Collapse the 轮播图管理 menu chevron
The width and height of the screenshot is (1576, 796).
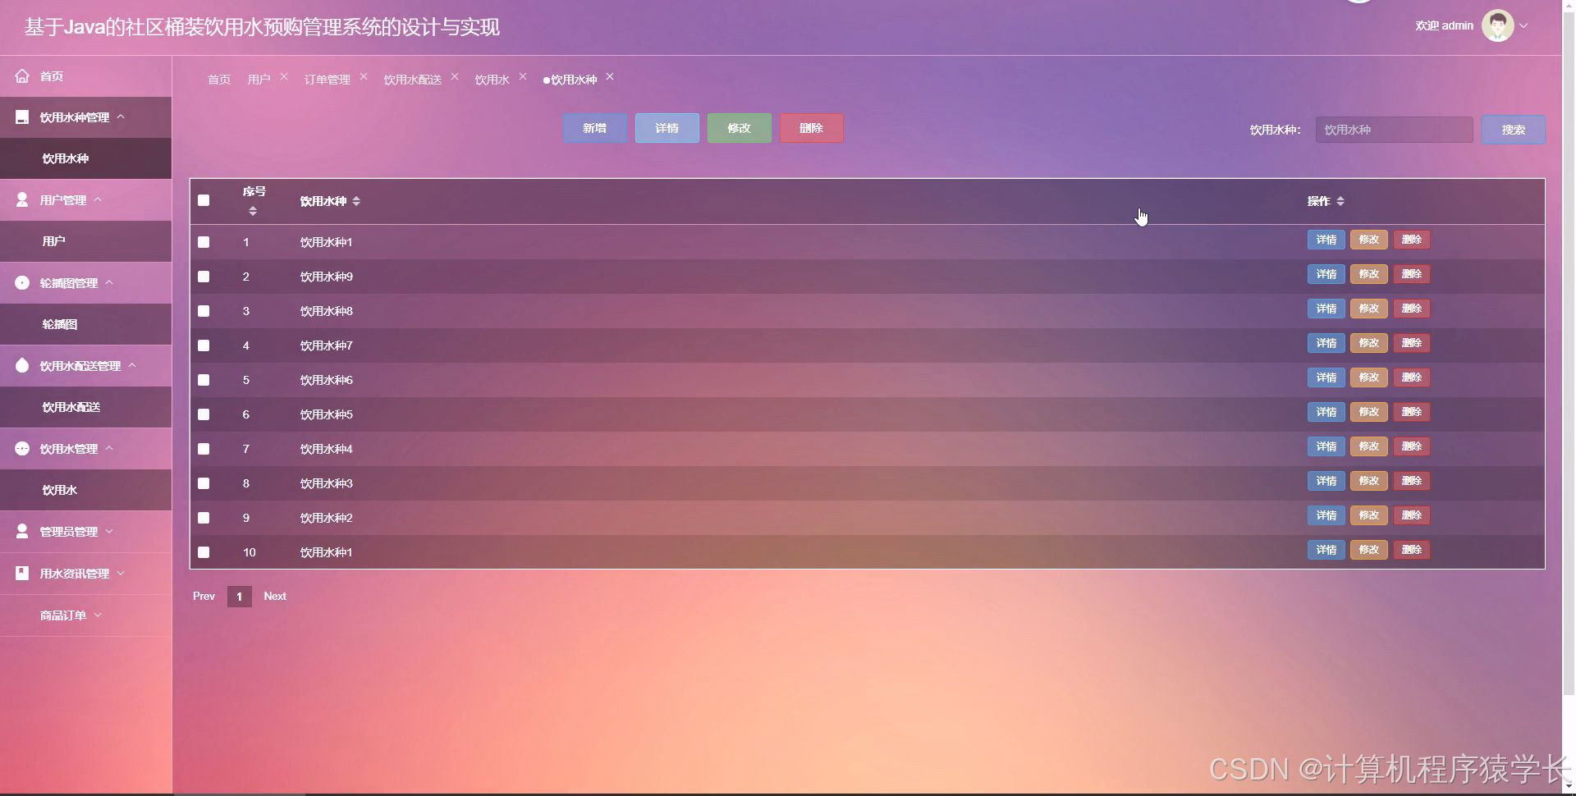tap(109, 282)
